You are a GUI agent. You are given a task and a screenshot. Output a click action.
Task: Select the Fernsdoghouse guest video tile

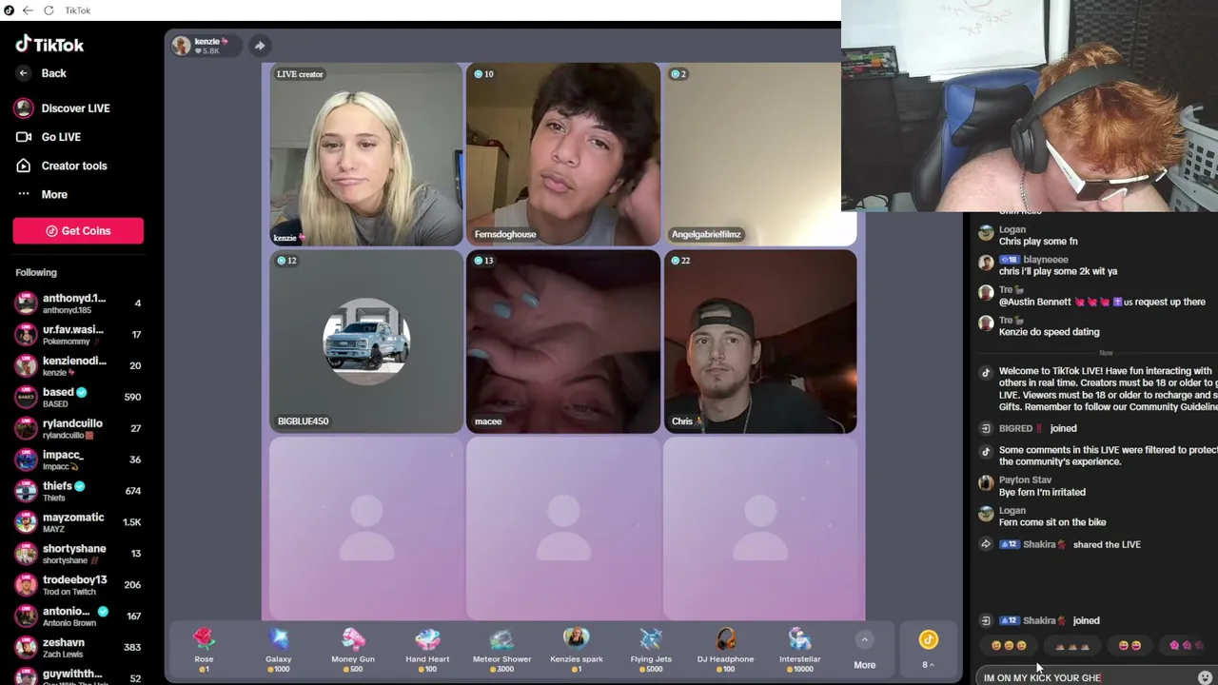(562, 154)
